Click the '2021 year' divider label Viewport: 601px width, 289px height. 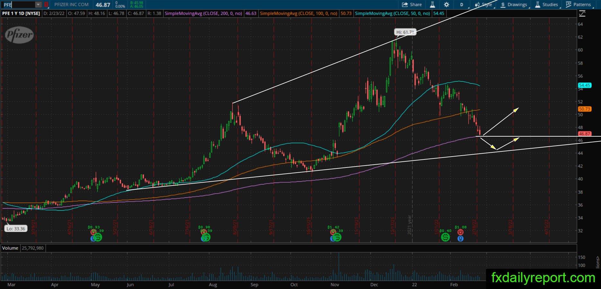tap(410, 225)
